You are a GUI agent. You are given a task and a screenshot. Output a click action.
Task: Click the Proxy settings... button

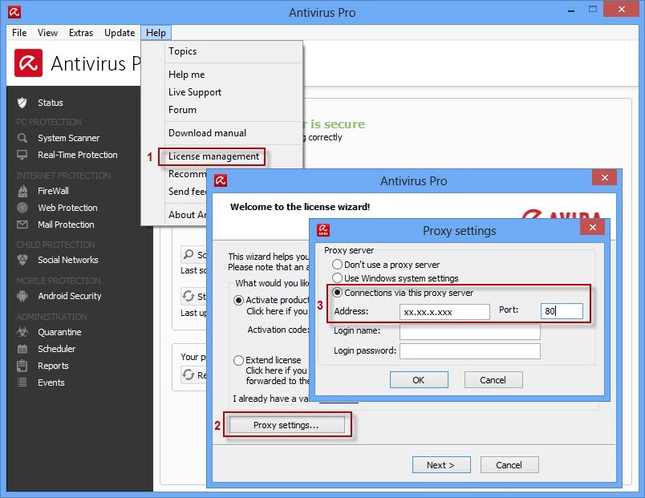[x=286, y=425]
